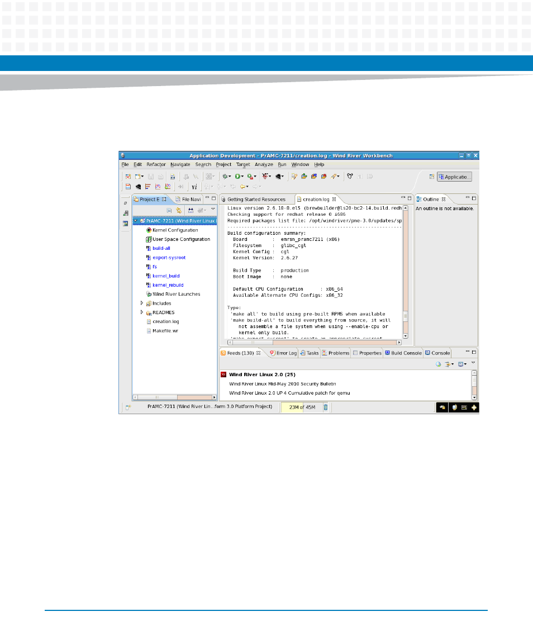Close the creation.log editor tab
Viewport: 533px width, 640px height.
click(334, 199)
